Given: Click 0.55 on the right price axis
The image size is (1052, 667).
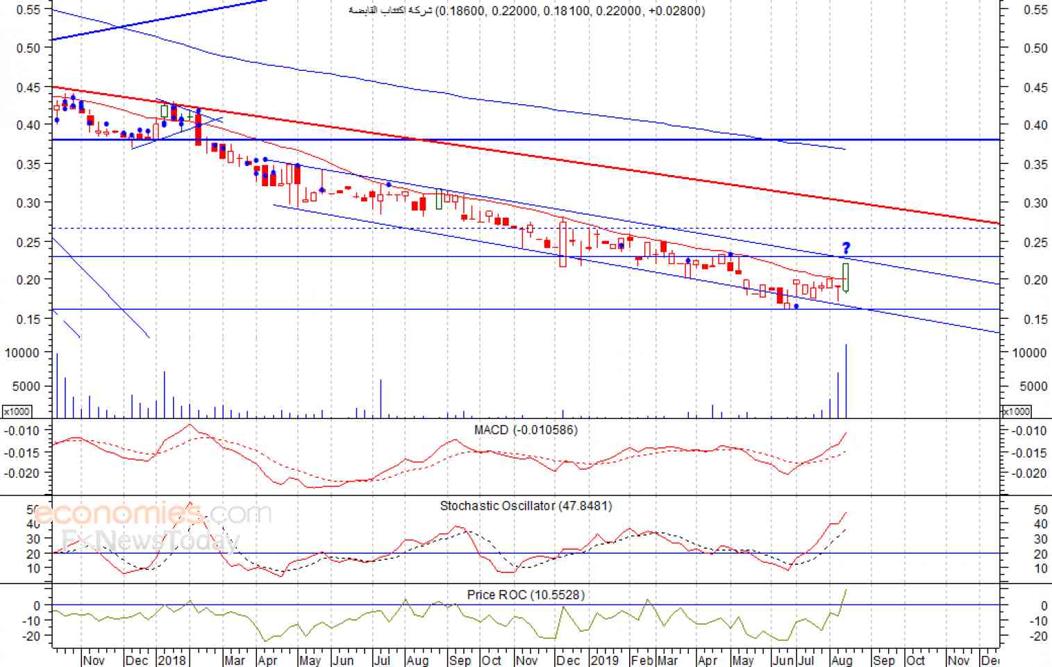Looking at the screenshot, I should (1035, 10).
